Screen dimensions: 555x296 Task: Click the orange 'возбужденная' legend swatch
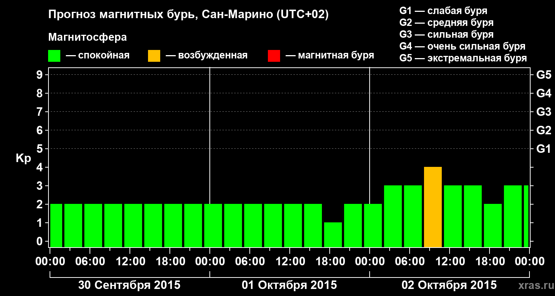coord(154,56)
